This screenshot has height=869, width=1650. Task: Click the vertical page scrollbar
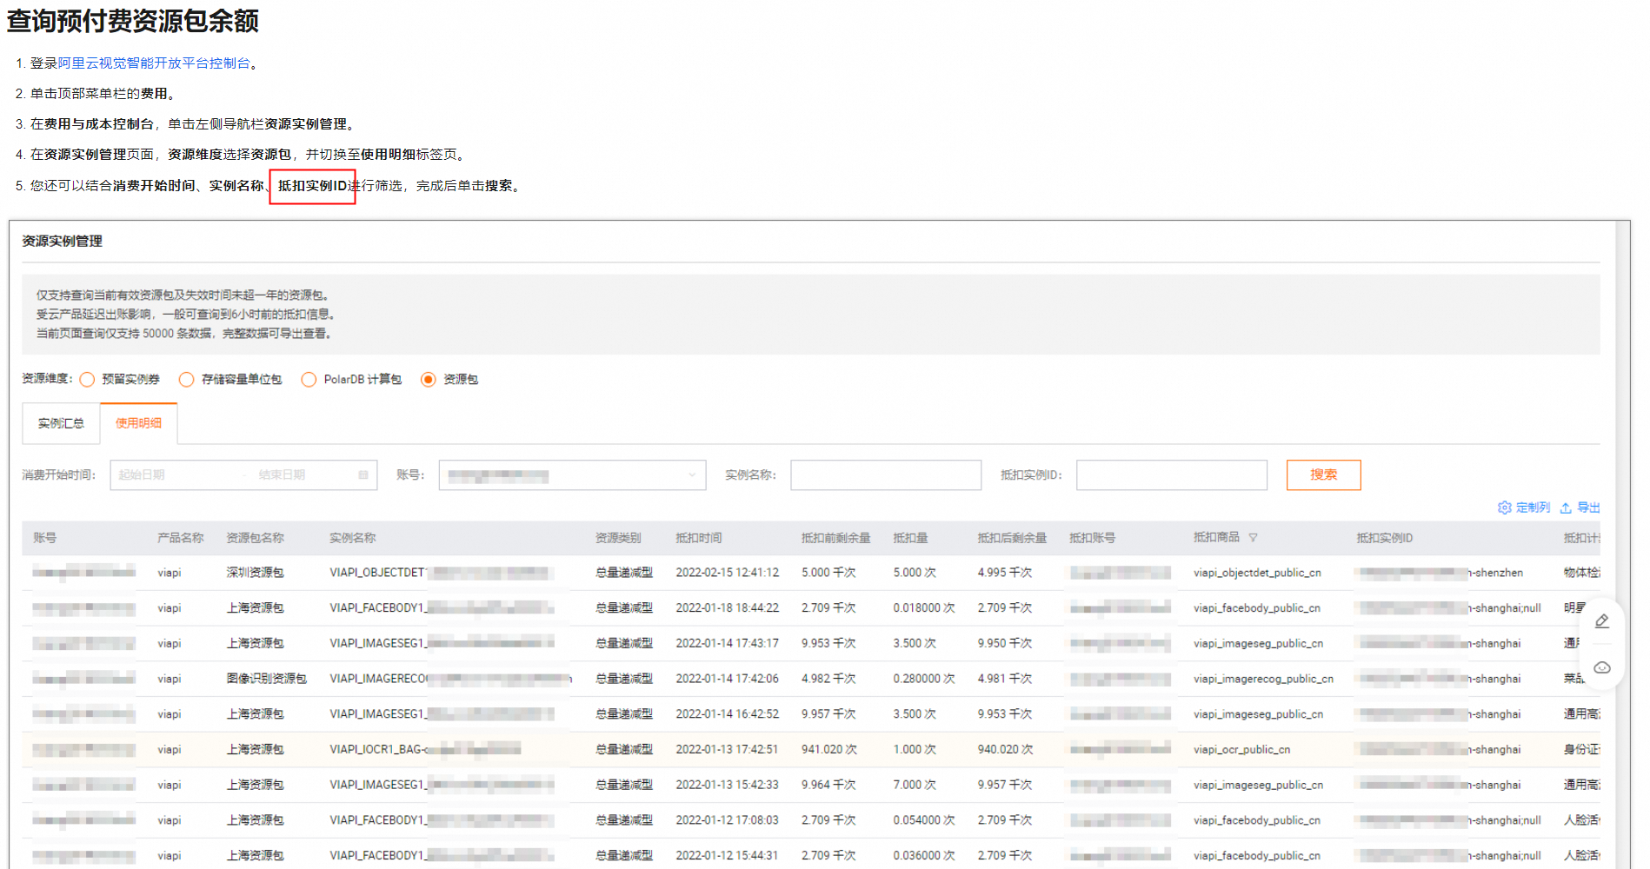coord(1621,544)
